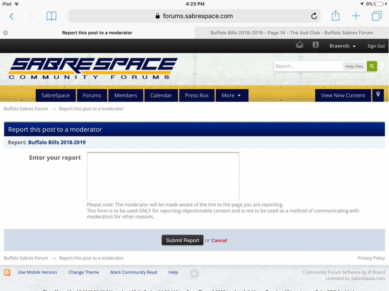This screenshot has height=291, width=389.
Task: Click back-to-top arrow circle icon
Action: [194, 274]
